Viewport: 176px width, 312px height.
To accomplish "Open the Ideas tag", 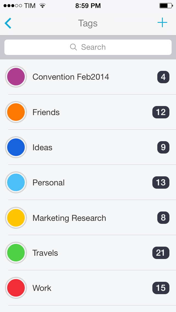I will pos(42,147).
